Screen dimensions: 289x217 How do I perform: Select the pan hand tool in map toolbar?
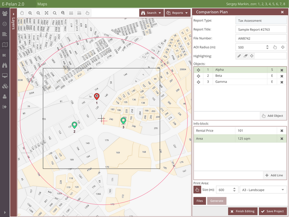point(22,13)
